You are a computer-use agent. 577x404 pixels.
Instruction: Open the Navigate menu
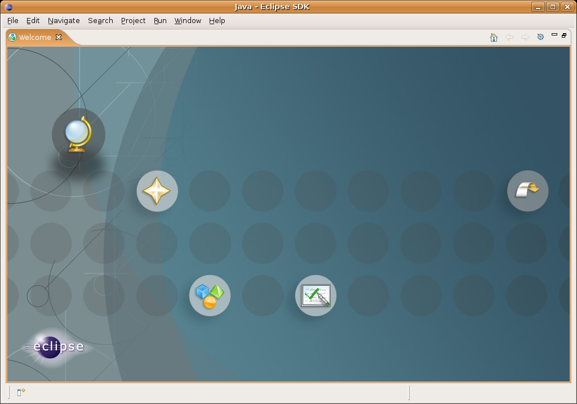point(64,20)
